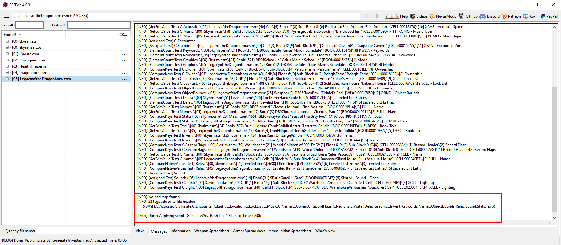This screenshot has width=561, height=245.
Task: Expand the Skyrim.esm tree node
Action: [x=7, y=41]
